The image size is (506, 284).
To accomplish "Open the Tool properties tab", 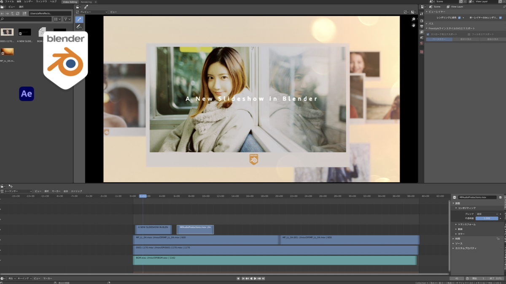I will pos(422,14).
